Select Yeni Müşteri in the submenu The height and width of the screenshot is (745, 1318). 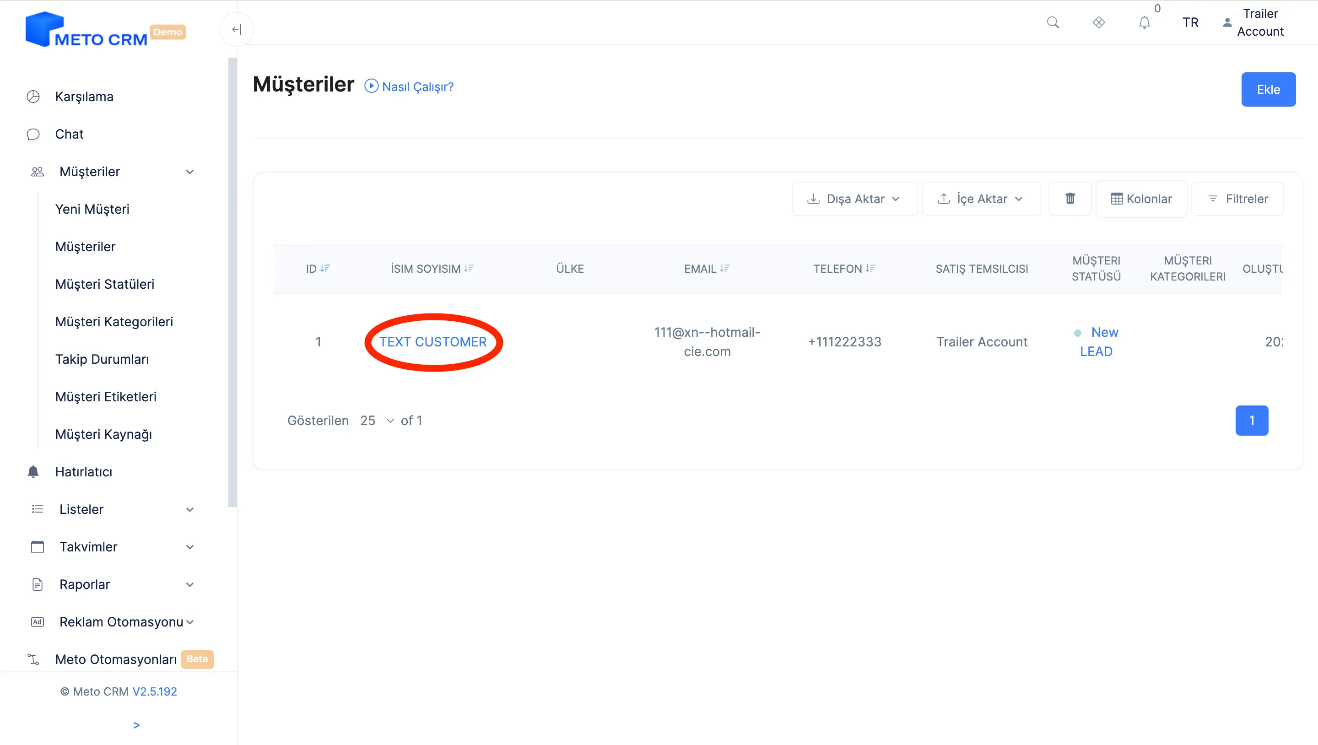click(92, 209)
